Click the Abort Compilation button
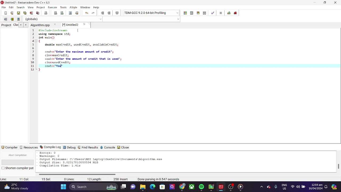 (18, 155)
